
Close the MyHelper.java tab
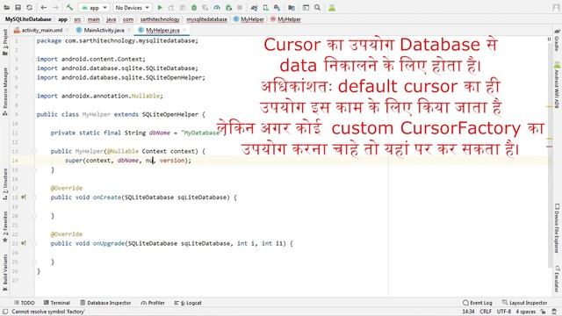(184, 31)
